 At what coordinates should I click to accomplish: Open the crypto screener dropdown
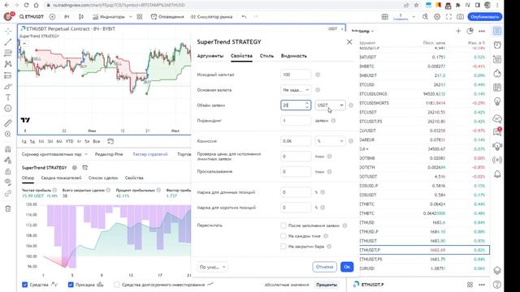54,154
